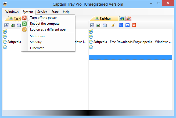Click the Internet Explorer icon beside right Softpedia entry
Screen dimensions: 176x118
click(x=91, y=42)
